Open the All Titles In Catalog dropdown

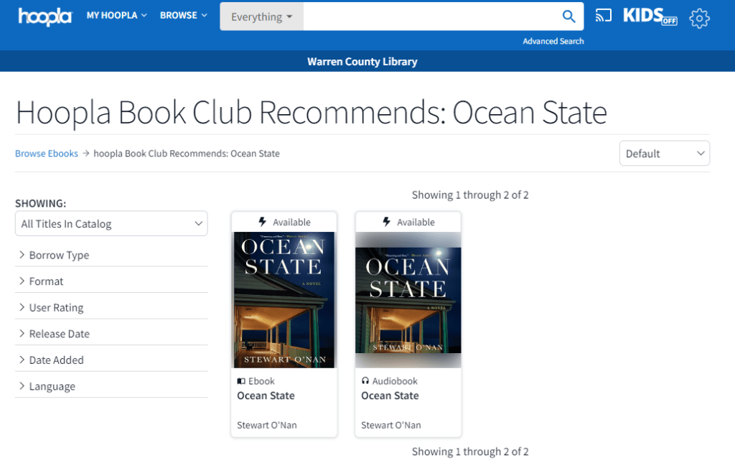[111, 224]
